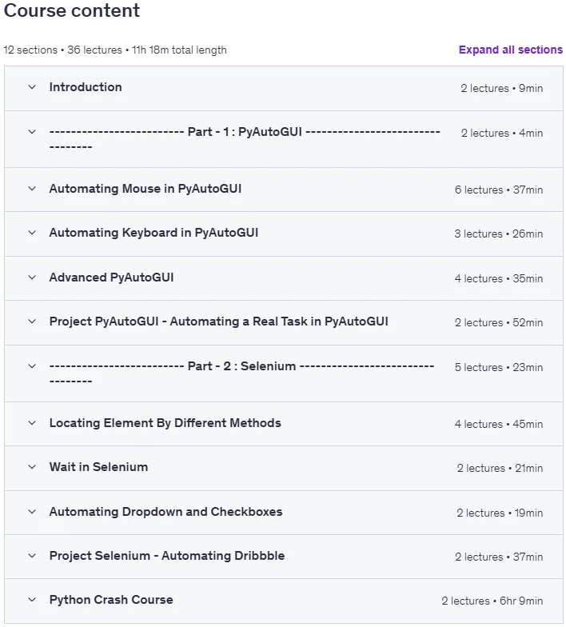This screenshot has height=627, width=566.
Task: Expand the Part - 2 : Selenium chevron
Action: click(32, 366)
